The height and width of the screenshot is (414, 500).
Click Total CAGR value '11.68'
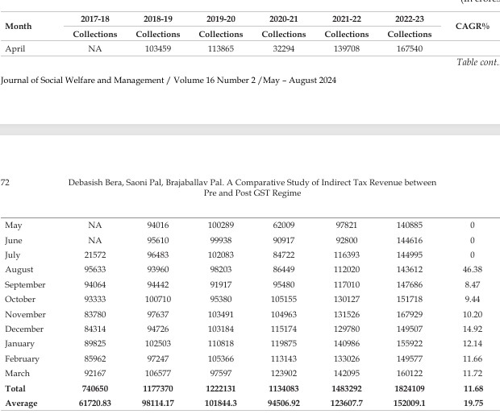tap(473, 388)
